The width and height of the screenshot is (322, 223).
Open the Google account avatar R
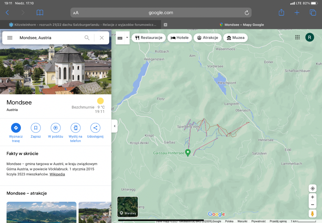coord(310,37)
